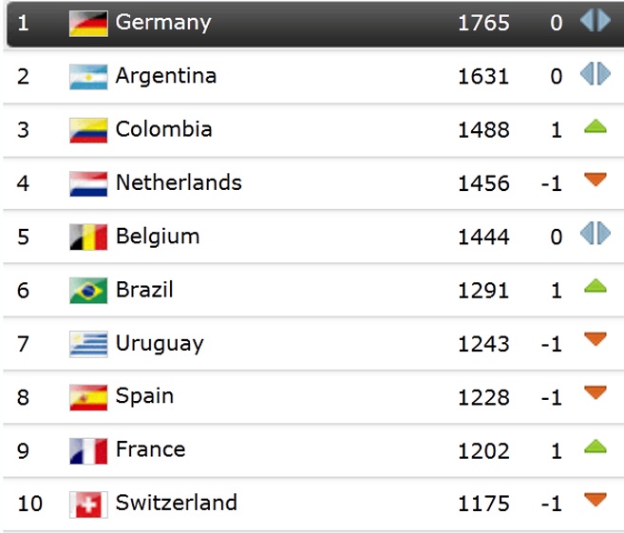Select the Switzerland row name
Viewport: 624px width, 533px height.
pos(177,503)
